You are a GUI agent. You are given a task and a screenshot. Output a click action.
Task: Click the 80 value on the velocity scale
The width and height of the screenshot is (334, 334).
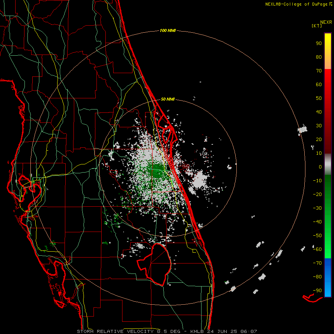(x=319, y=57)
